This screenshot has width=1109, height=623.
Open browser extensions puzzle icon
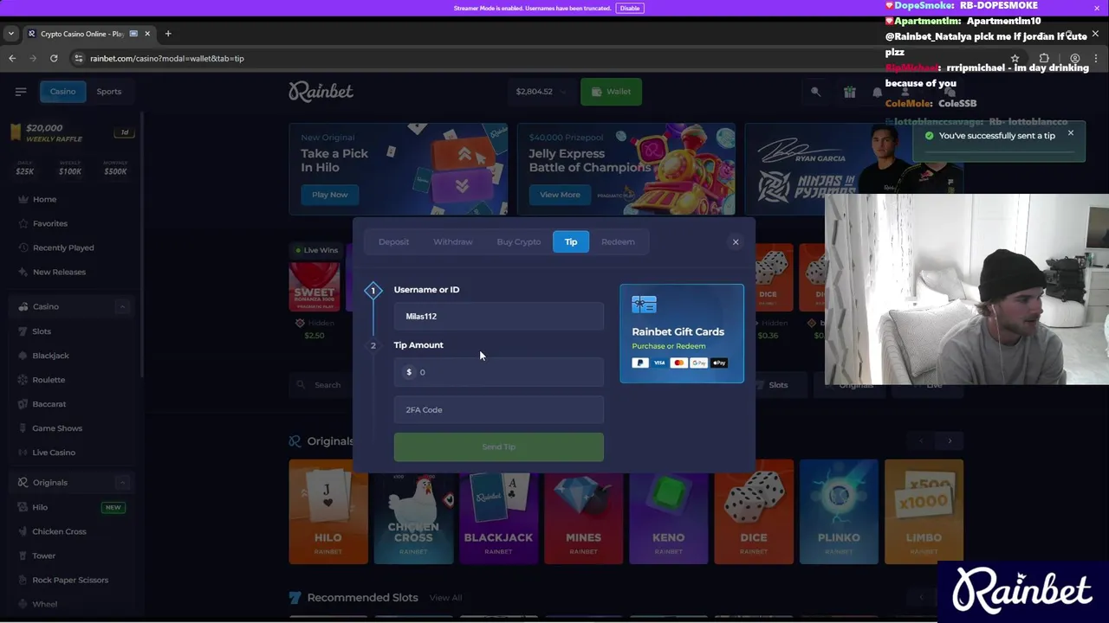[x=1044, y=58]
